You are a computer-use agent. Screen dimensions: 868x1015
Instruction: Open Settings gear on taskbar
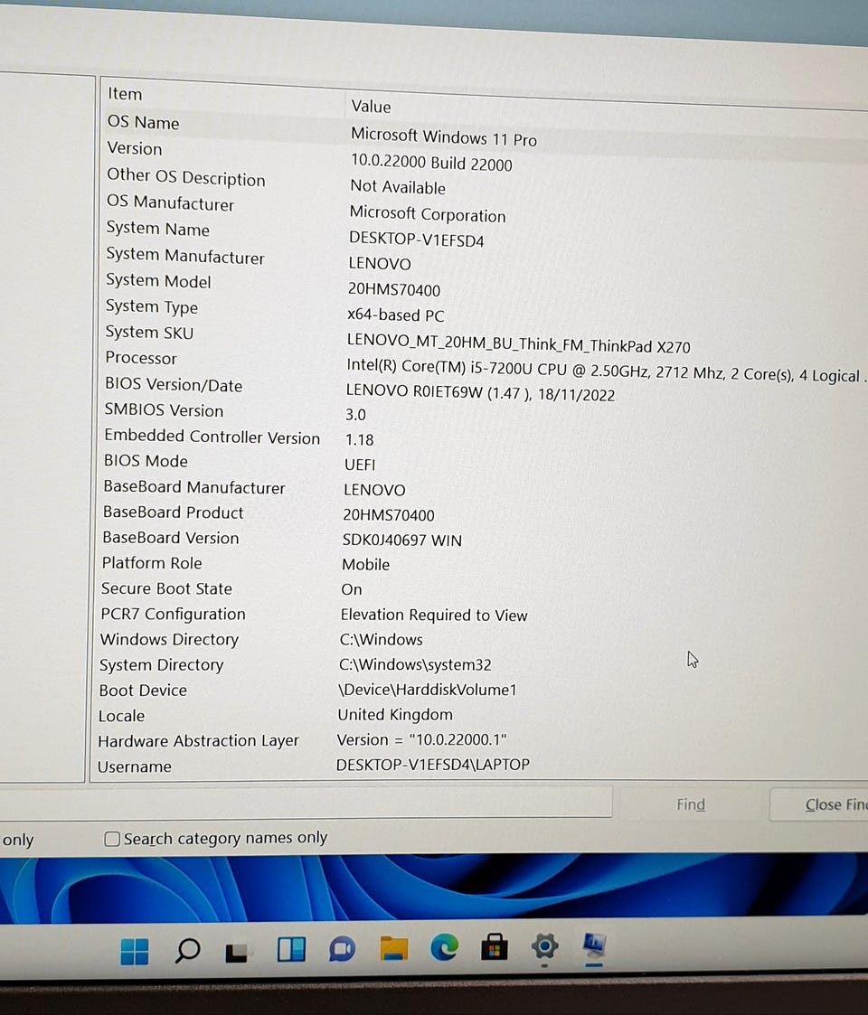click(x=545, y=946)
